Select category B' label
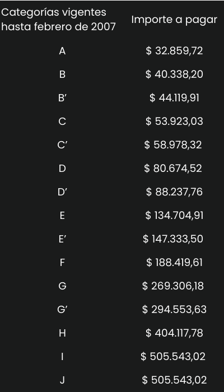The image size is (224, 392). point(62,98)
